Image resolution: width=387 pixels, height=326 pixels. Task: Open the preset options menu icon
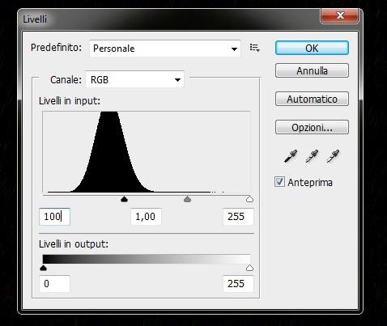point(254,48)
